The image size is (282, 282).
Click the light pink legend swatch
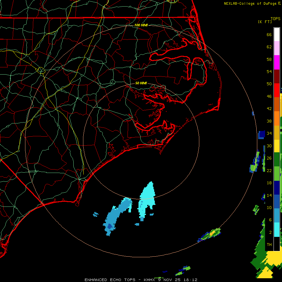[277, 48]
